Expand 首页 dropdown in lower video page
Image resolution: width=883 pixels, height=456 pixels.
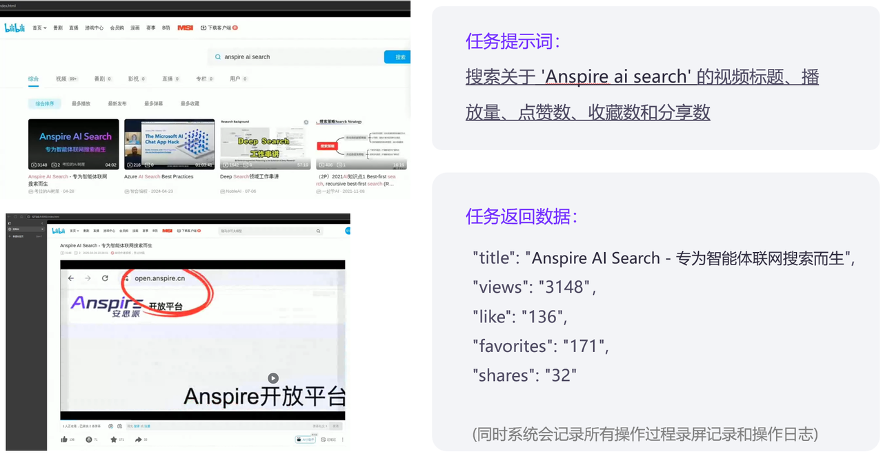pos(74,231)
